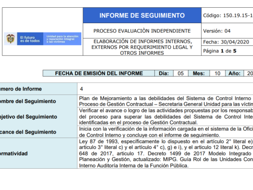Click the 'Año:' label
Image resolution: width=253 pixels, height=190 pixels.
(234, 73)
